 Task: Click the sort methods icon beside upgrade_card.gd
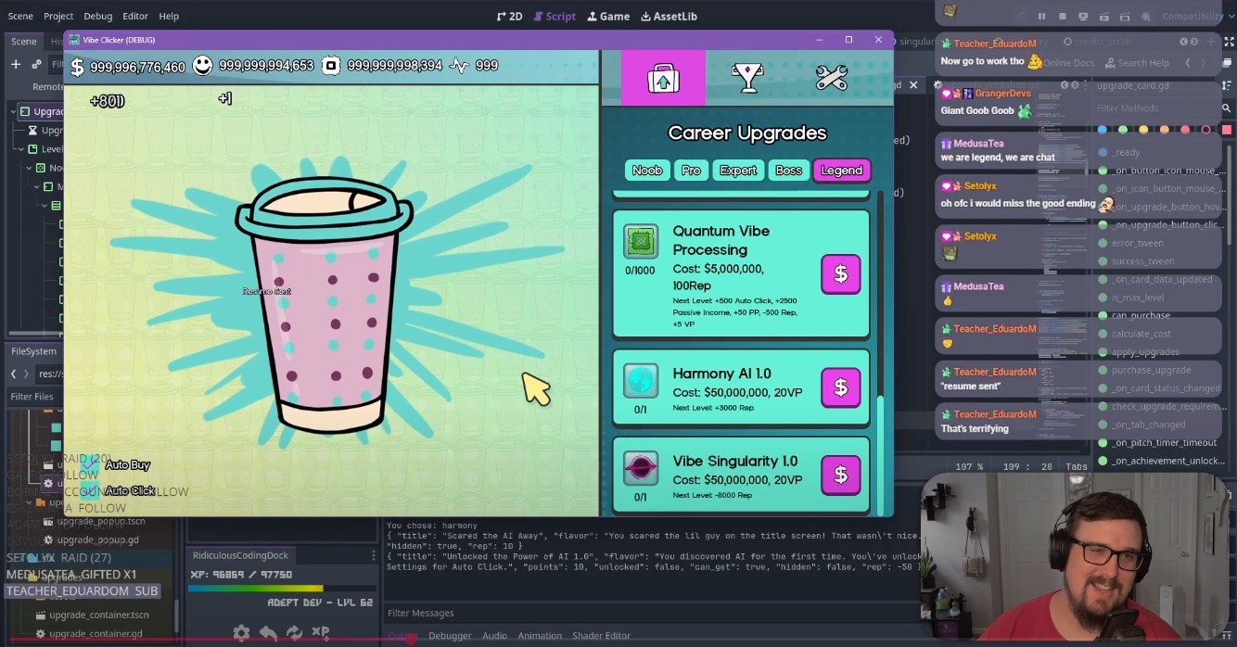[x=1225, y=85]
